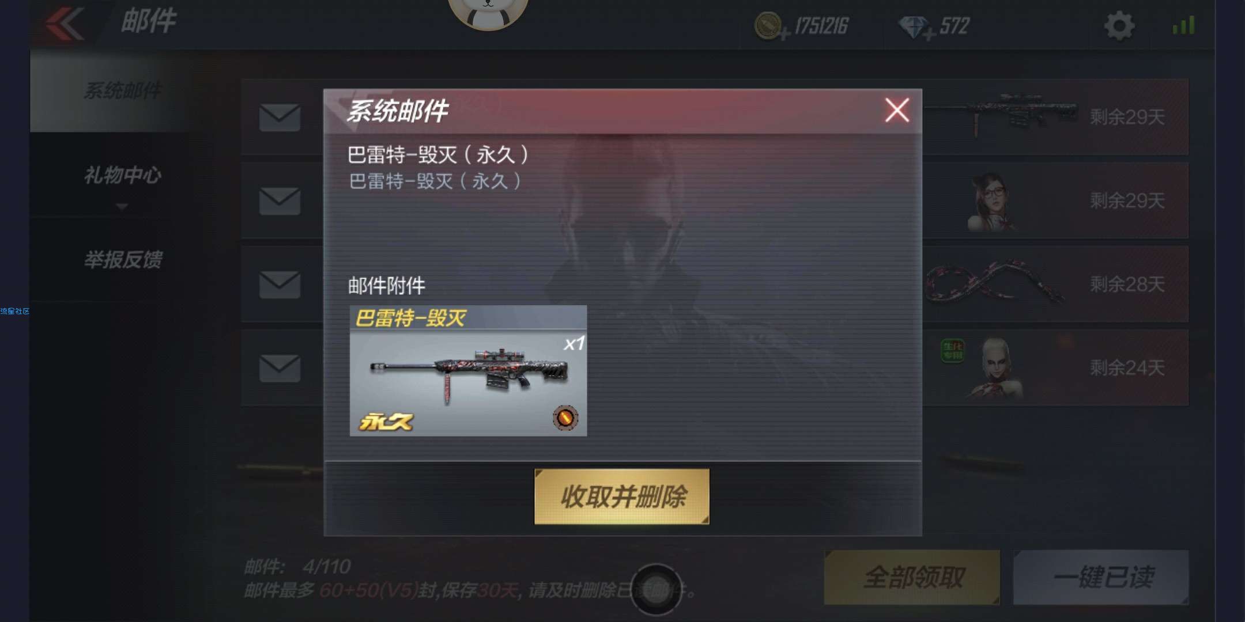
Task: Open the settings gear icon
Action: (1119, 26)
